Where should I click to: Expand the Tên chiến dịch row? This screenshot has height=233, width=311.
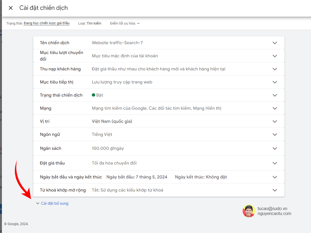tap(275, 43)
